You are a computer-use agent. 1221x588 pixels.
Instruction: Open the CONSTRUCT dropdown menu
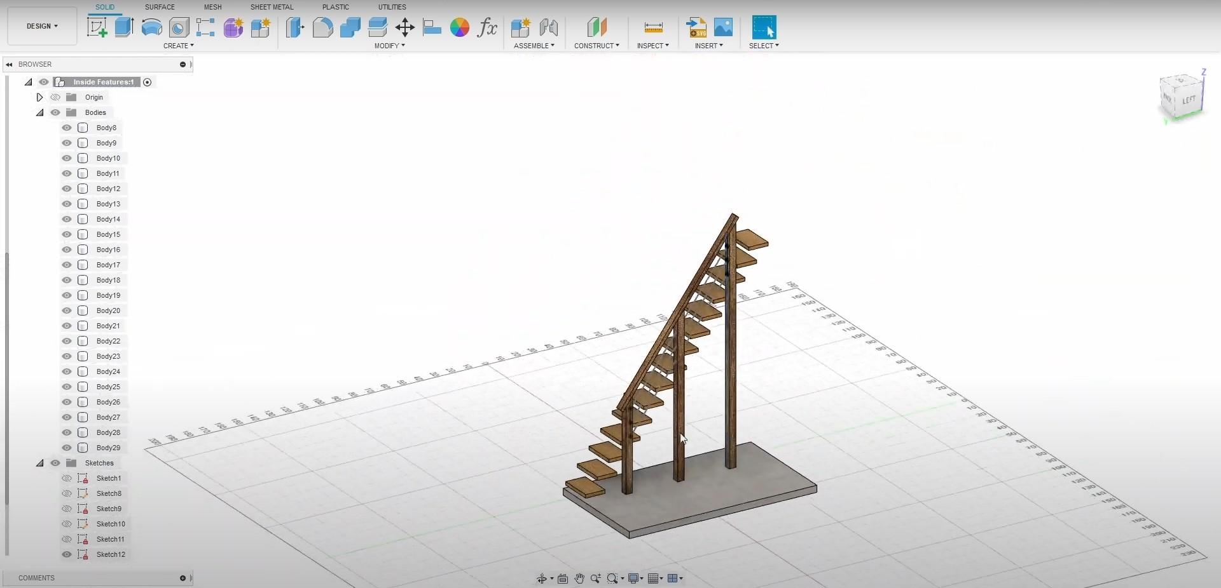597,46
